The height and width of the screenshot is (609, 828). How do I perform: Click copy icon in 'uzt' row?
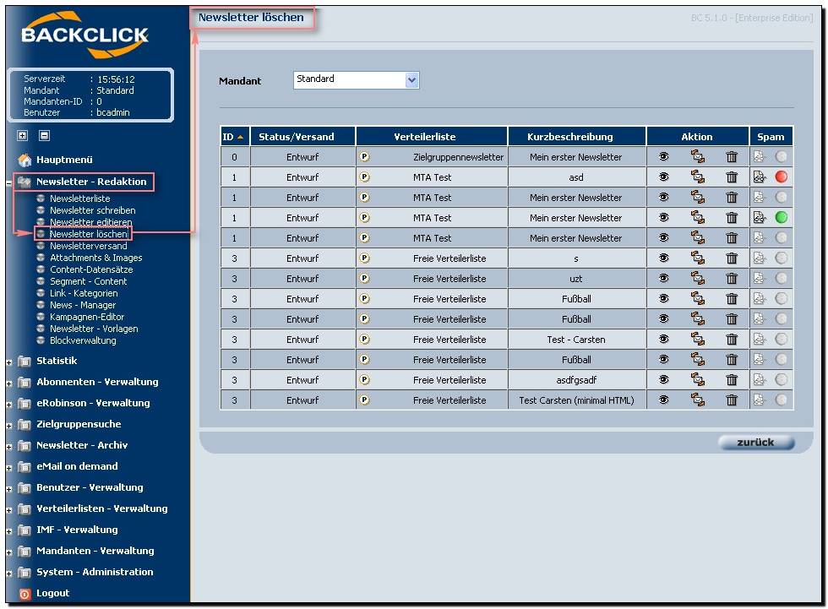click(x=698, y=278)
